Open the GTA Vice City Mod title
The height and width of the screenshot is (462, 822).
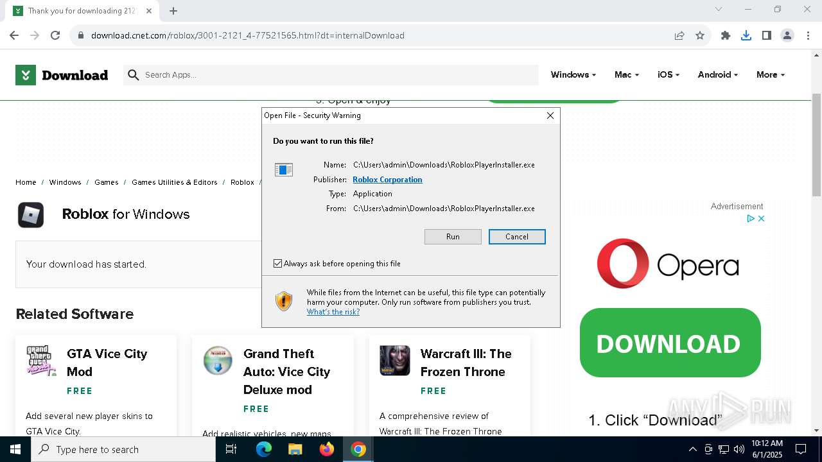click(x=107, y=363)
